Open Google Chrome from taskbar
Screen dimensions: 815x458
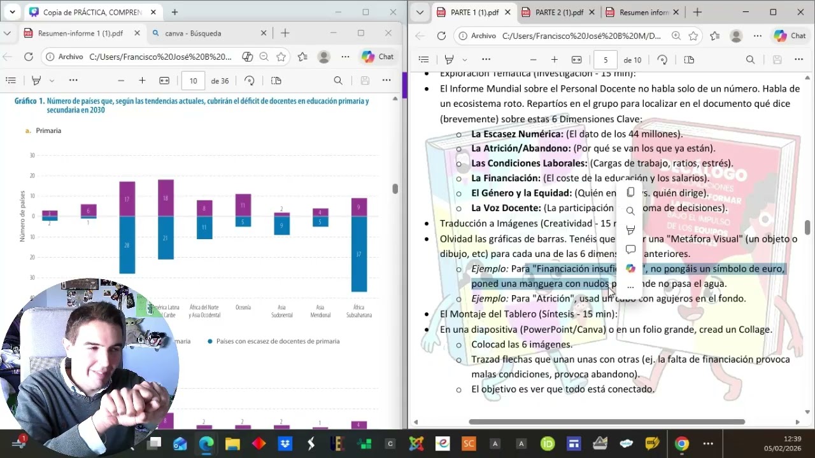tap(682, 443)
